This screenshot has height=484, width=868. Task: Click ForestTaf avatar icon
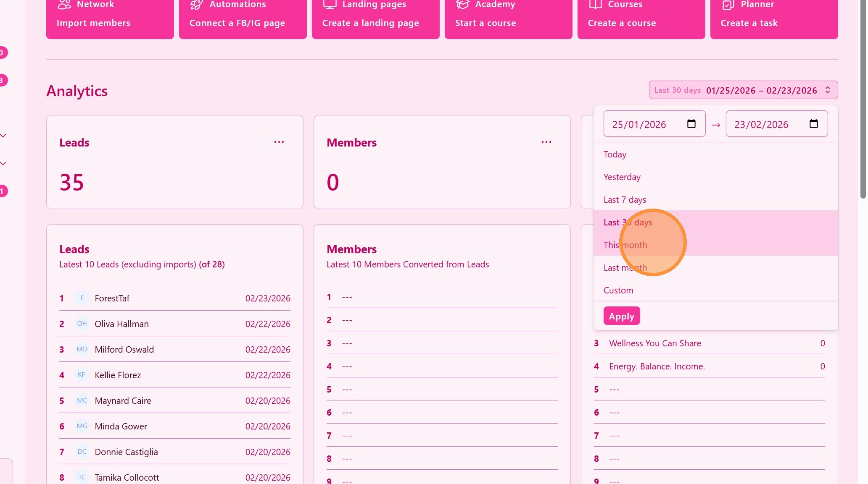click(x=82, y=298)
